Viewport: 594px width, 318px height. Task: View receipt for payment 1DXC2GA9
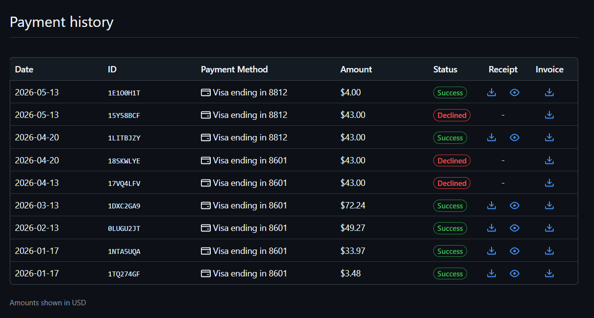click(x=514, y=205)
